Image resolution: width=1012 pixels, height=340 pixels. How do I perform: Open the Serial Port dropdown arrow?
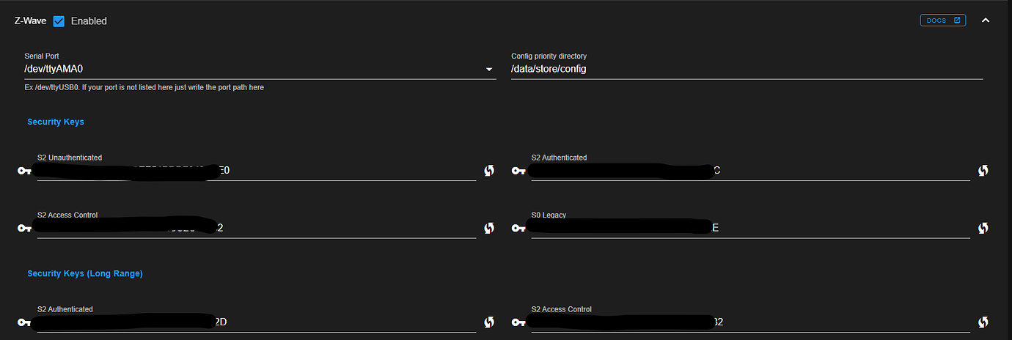click(489, 70)
